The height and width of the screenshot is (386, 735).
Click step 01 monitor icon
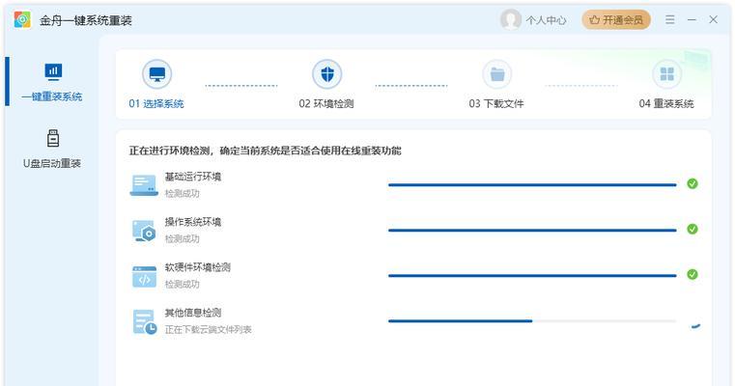(157, 74)
